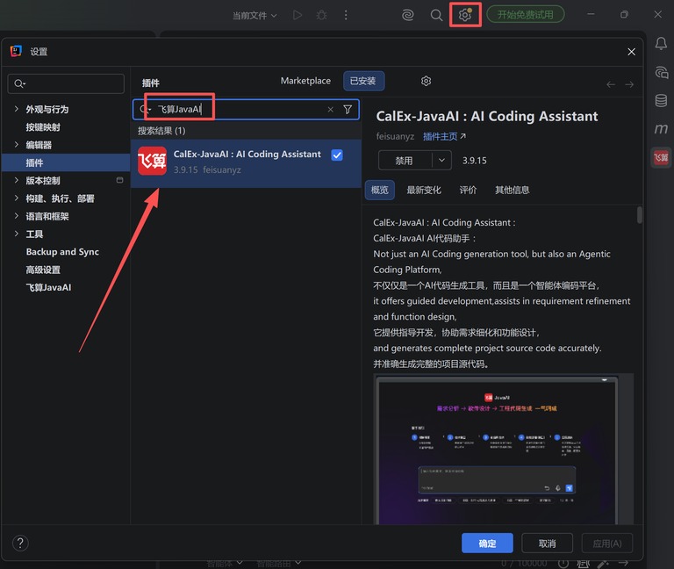The width and height of the screenshot is (674, 569).
Task: Click the 取消 button
Action: point(547,544)
